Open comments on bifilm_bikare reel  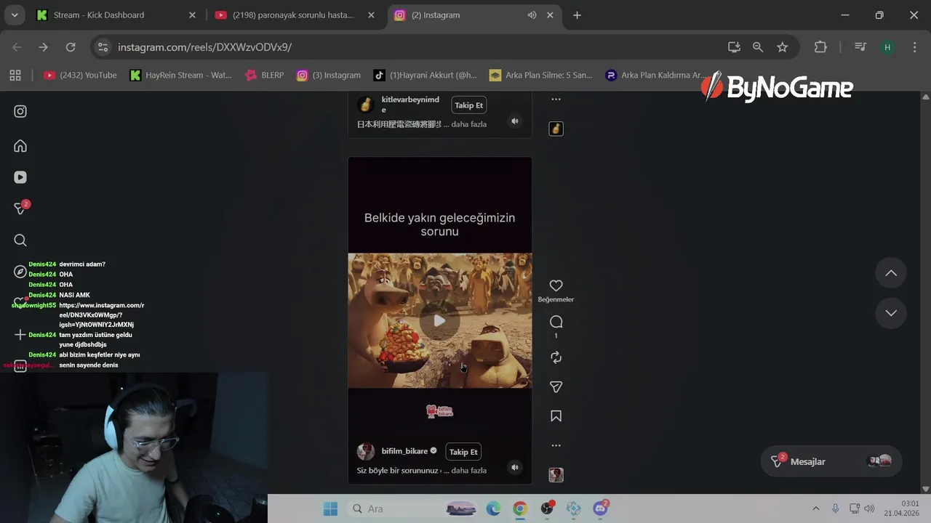click(x=556, y=322)
